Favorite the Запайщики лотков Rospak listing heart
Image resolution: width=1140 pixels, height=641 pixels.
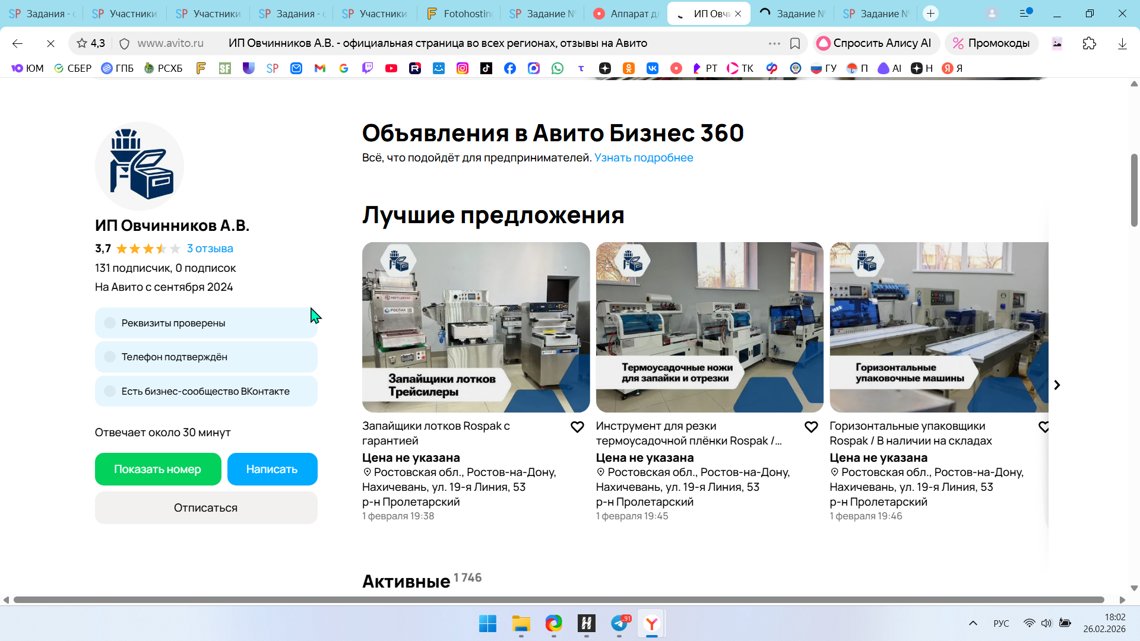click(577, 427)
